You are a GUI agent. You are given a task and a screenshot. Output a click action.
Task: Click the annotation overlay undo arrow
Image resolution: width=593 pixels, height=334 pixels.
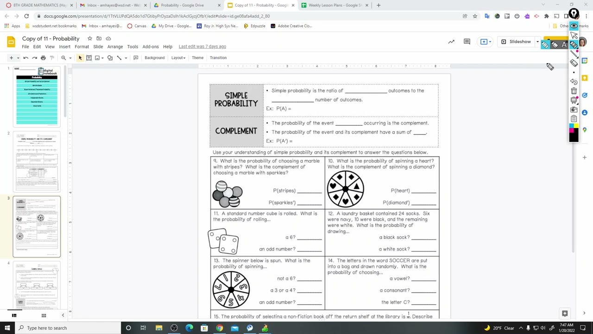[574, 82]
